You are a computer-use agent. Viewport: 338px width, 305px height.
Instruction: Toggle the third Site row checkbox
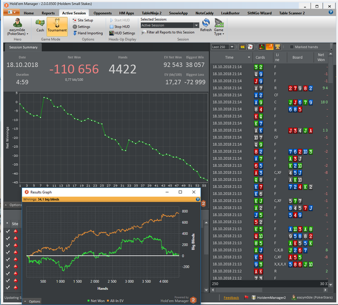click(x=8, y=245)
